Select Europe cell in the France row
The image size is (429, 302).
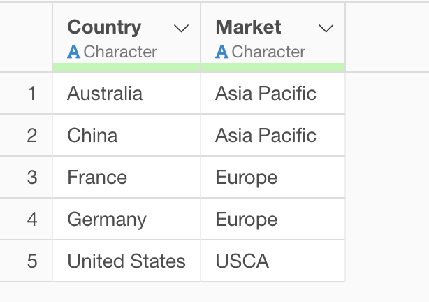tap(247, 178)
